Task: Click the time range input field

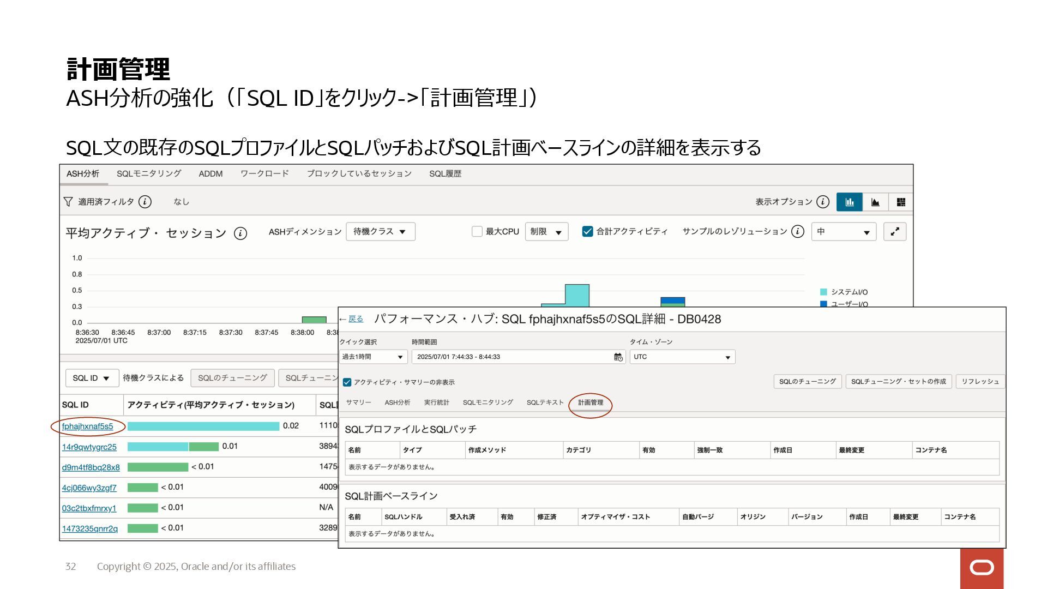Action: point(519,357)
